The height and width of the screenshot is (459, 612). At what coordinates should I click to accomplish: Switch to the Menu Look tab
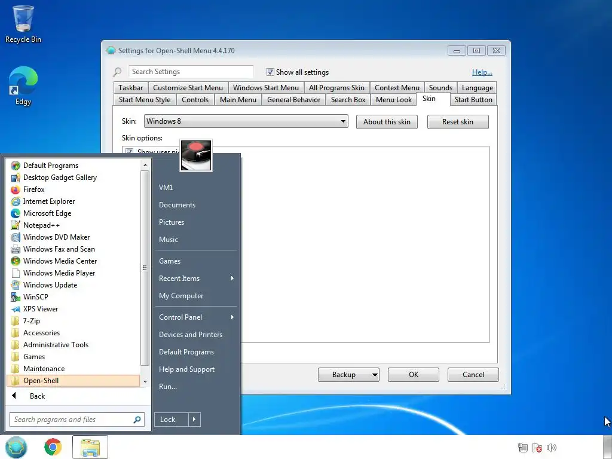[x=394, y=100]
